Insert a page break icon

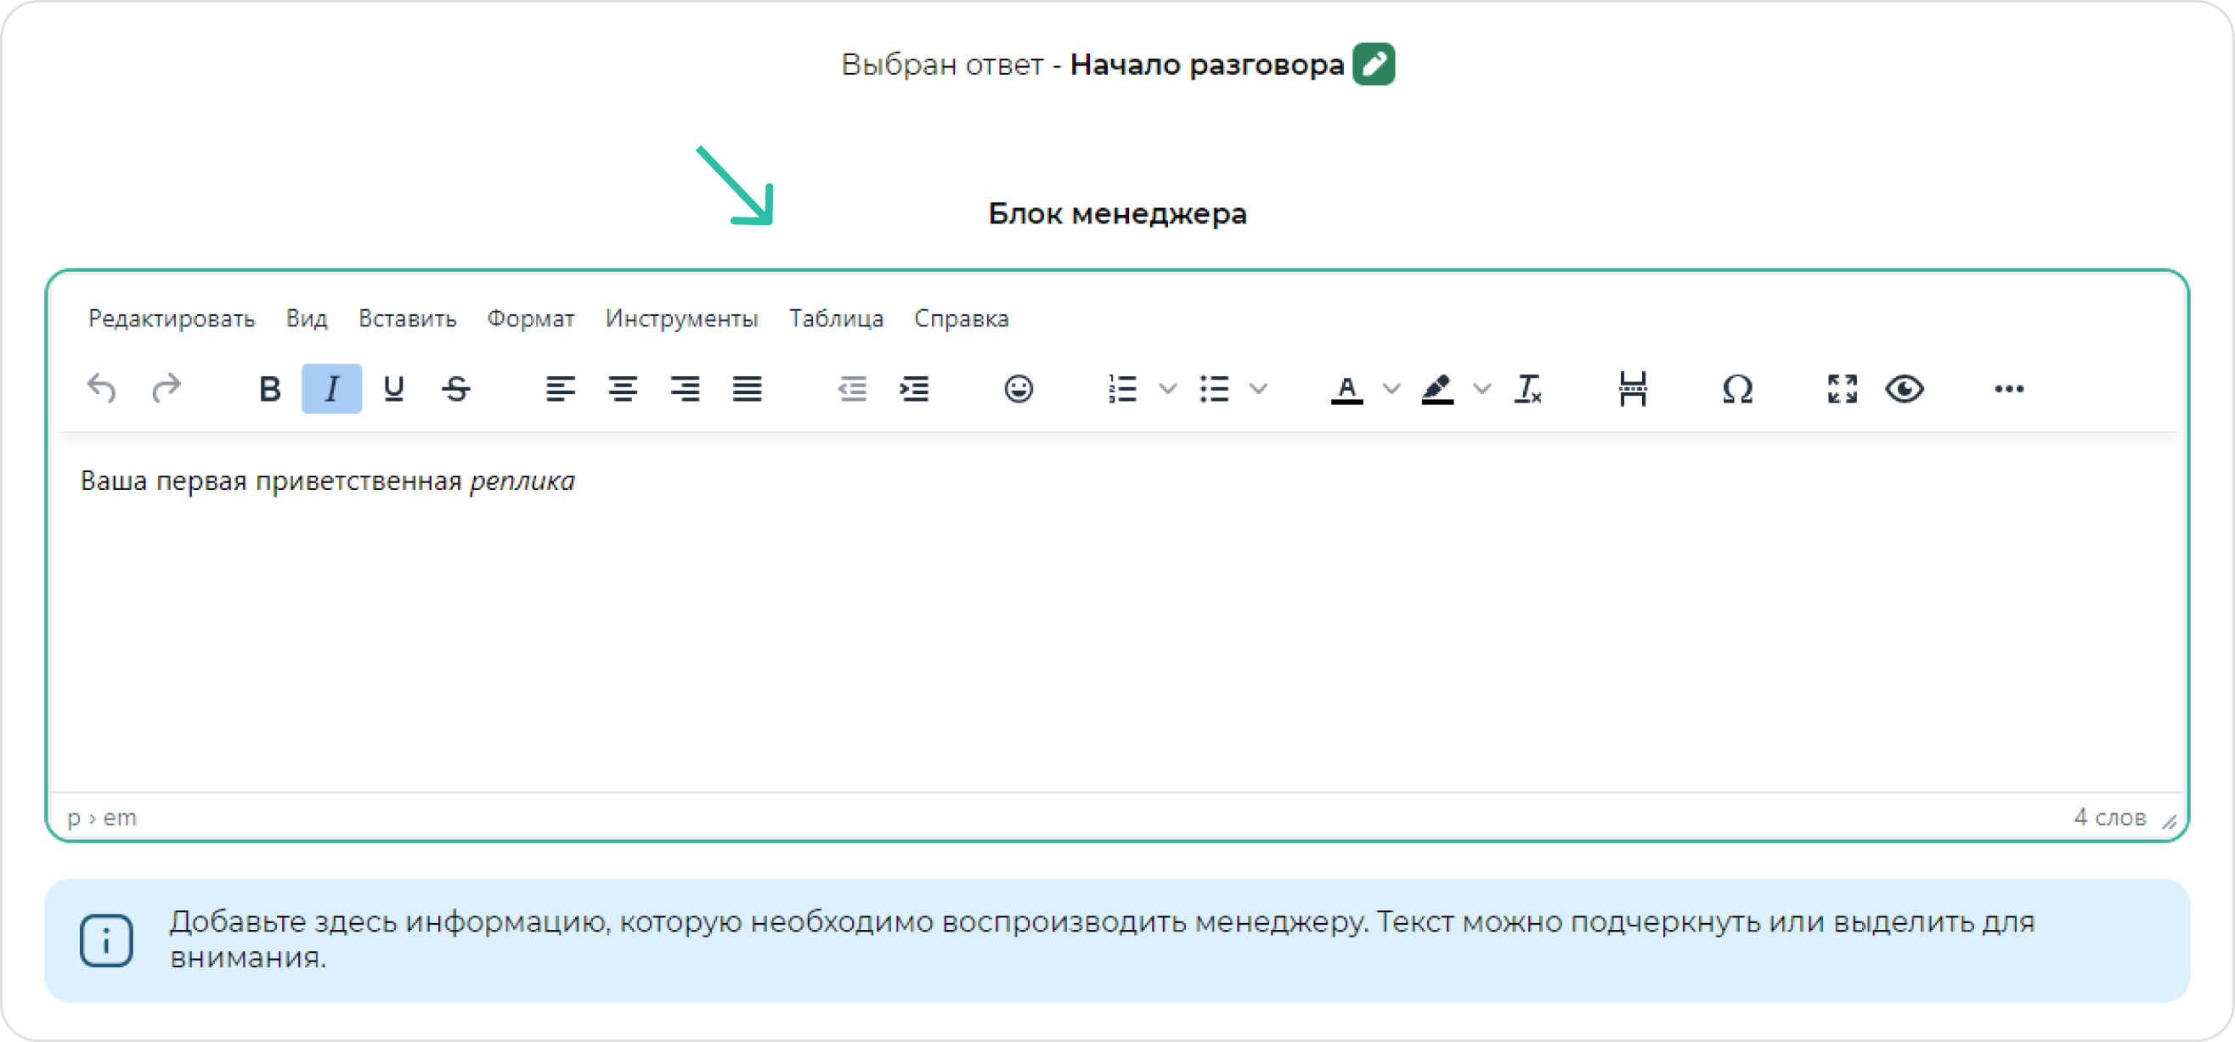(1632, 388)
